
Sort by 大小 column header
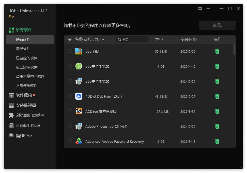[x=159, y=39]
